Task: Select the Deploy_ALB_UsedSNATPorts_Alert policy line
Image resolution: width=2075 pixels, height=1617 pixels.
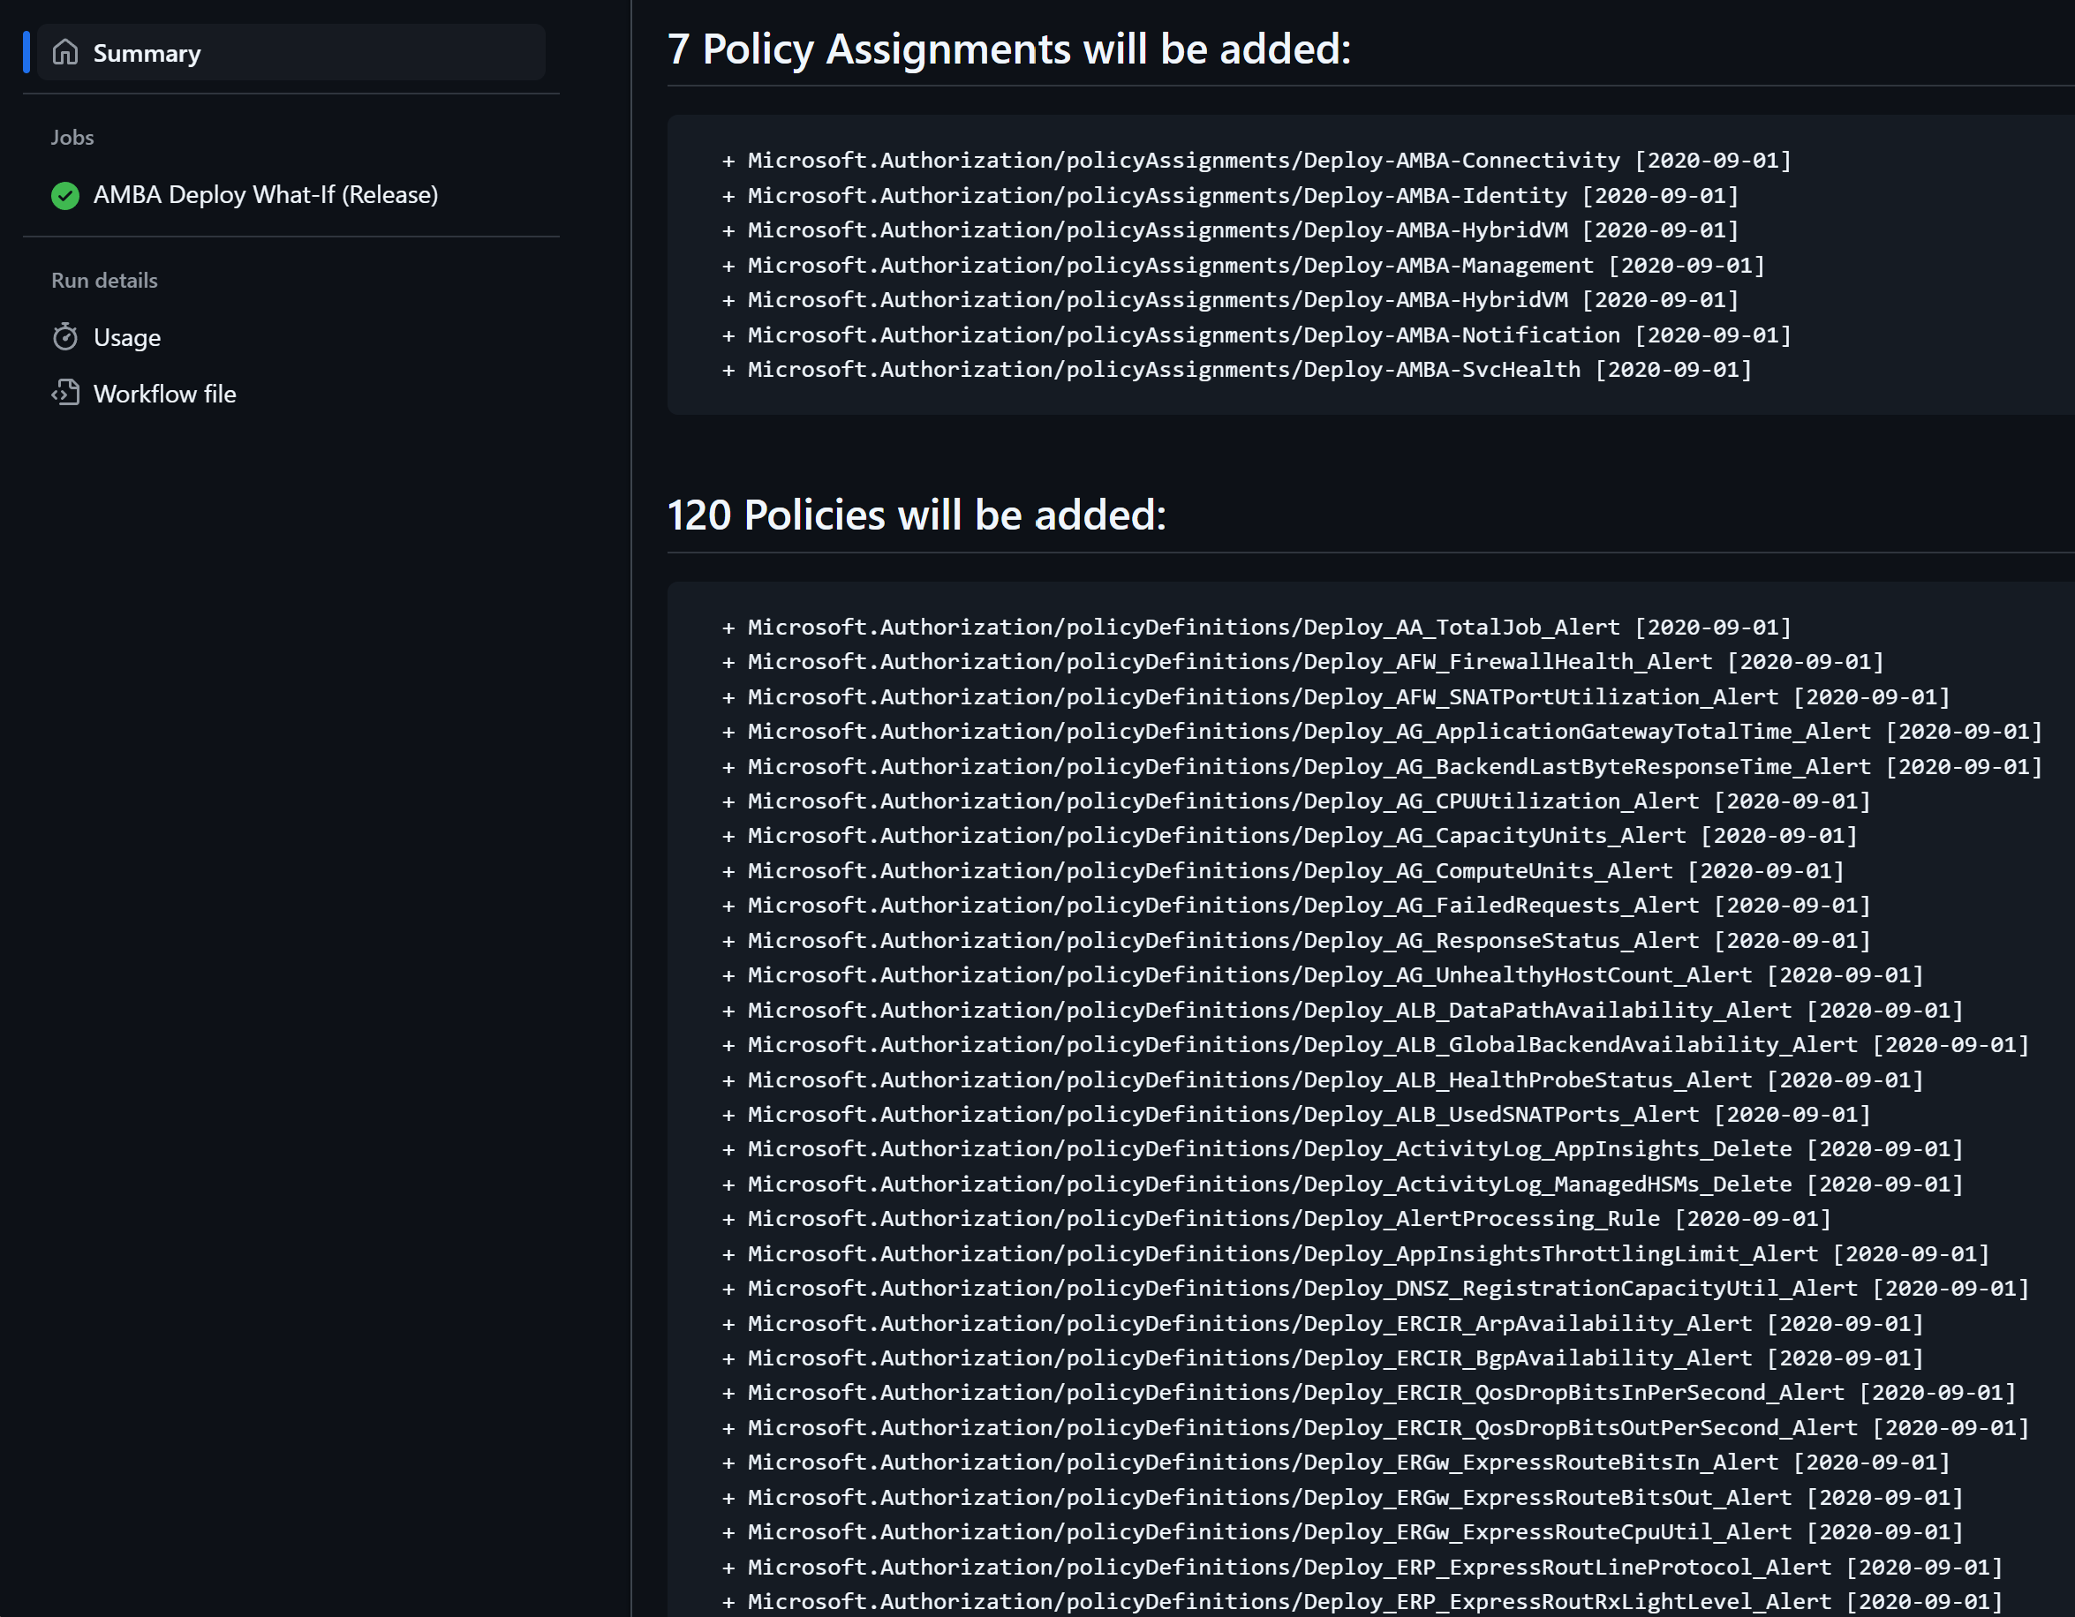Action: 1296,1115
